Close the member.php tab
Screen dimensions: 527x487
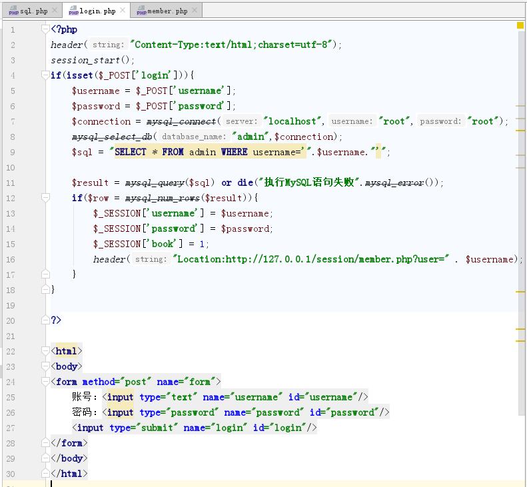click(x=195, y=11)
